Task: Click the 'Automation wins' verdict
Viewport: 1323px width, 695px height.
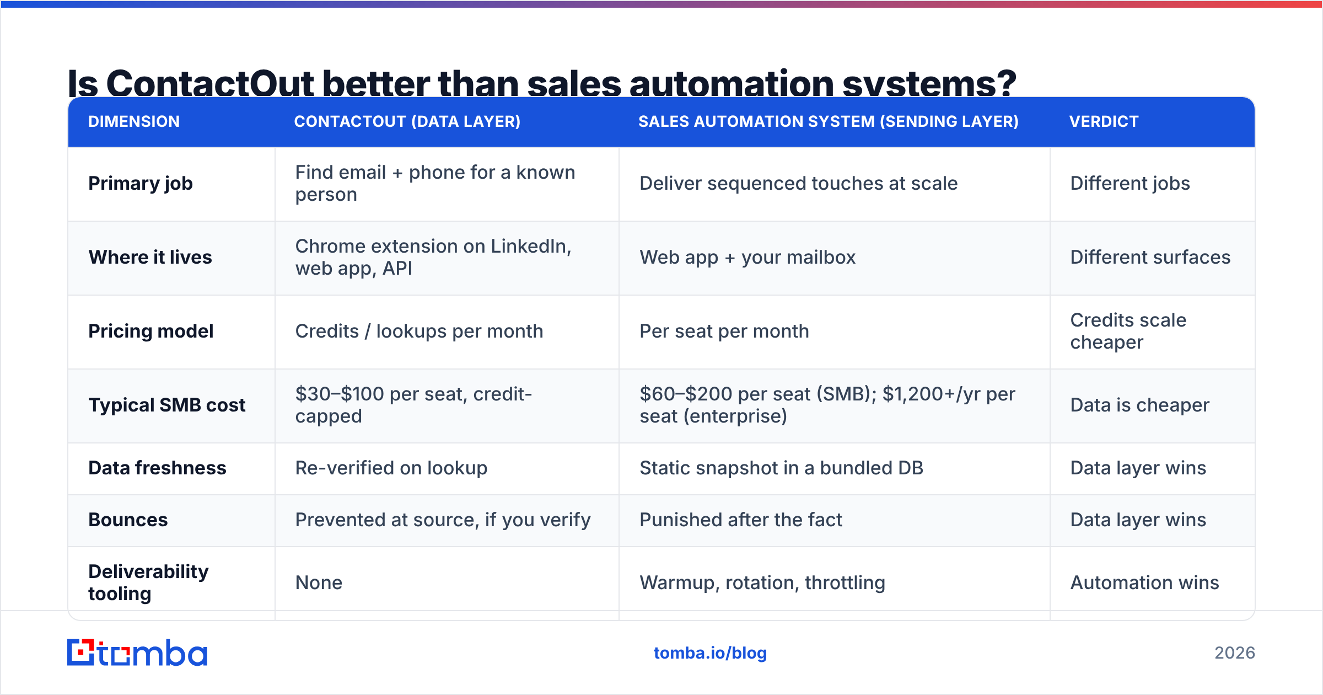Action: tap(1145, 583)
